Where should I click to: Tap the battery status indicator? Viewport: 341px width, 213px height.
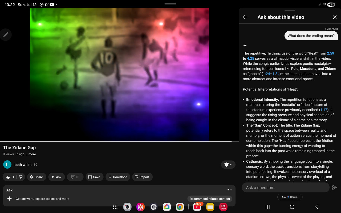(x=331, y=5)
